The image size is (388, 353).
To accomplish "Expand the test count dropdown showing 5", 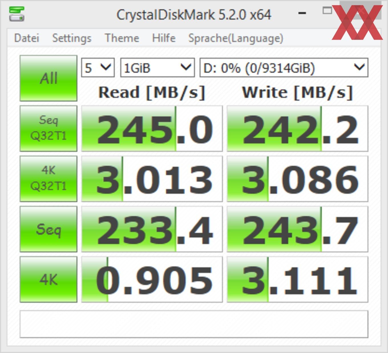I will click(x=98, y=68).
